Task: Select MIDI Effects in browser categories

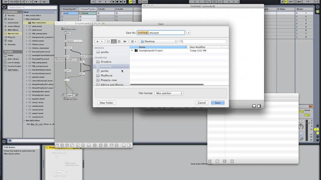Action: 13,30
